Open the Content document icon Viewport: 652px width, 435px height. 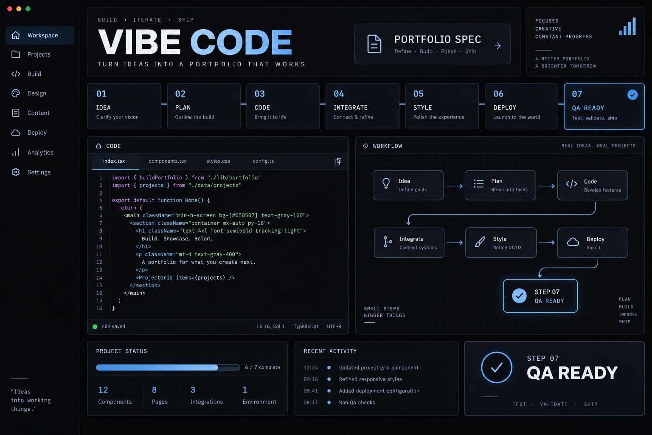point(16,113)
